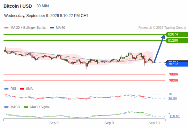The width and height of the screenshot is (189, 128).
Task: Click the red 9MA legend marker
Action: [x=22, y=89]
